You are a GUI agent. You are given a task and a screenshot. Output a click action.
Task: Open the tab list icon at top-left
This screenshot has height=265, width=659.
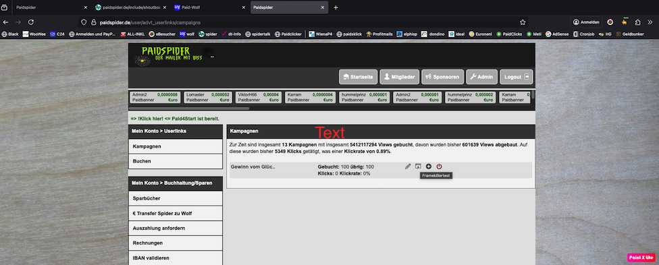tap(5, 7)
